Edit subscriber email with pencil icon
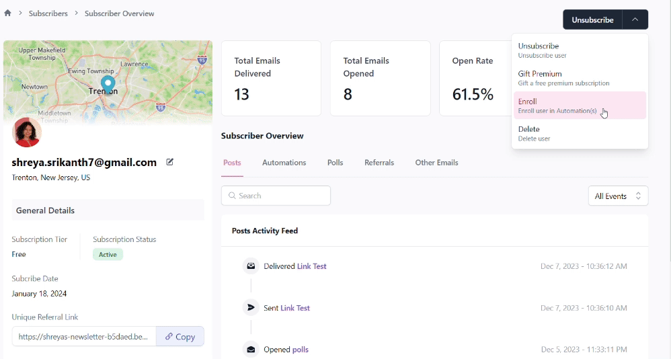Viewport: 671px width, 359px height. point(170,162)
